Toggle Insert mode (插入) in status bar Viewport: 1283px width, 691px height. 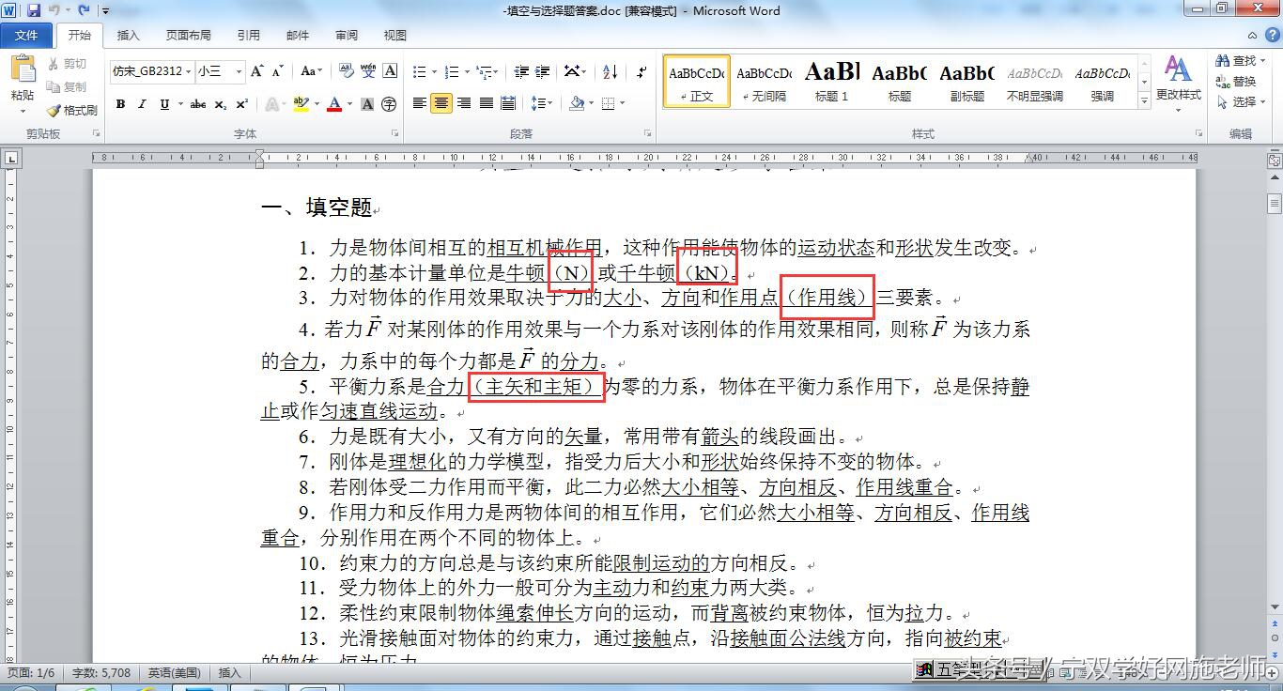[230, 672]
